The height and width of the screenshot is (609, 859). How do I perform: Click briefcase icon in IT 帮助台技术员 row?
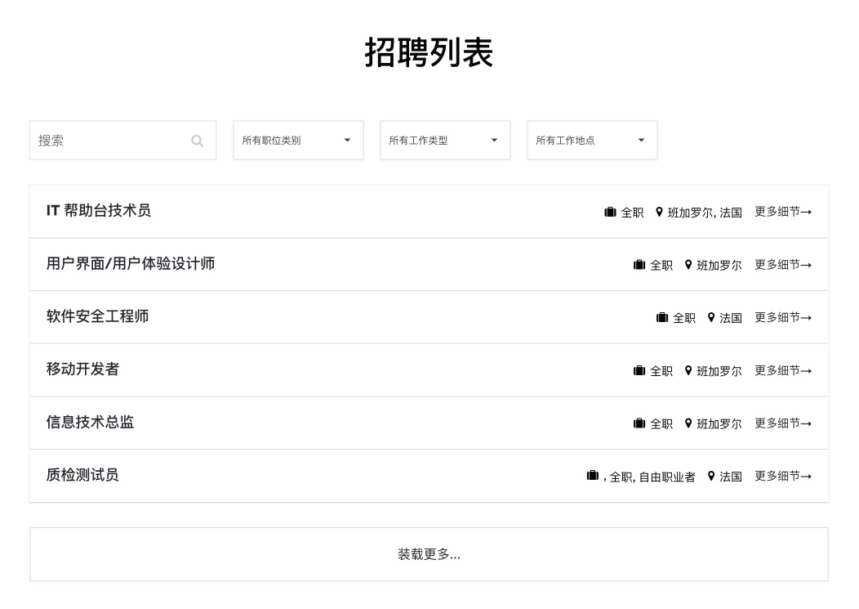click(x=610, y=212)
